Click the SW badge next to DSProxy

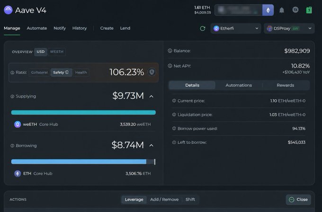click(295, 28)
